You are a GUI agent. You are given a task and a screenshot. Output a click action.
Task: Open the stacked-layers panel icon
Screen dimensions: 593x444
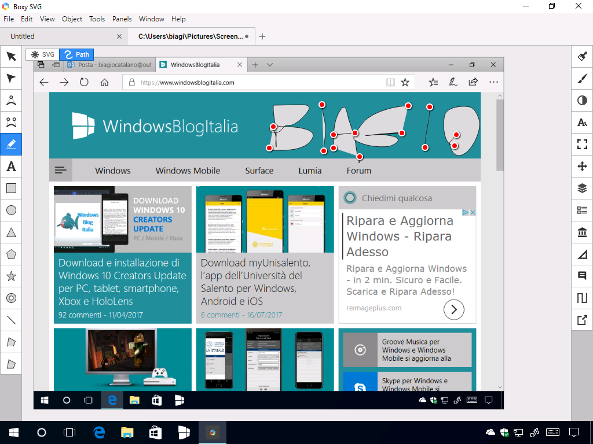583,188
